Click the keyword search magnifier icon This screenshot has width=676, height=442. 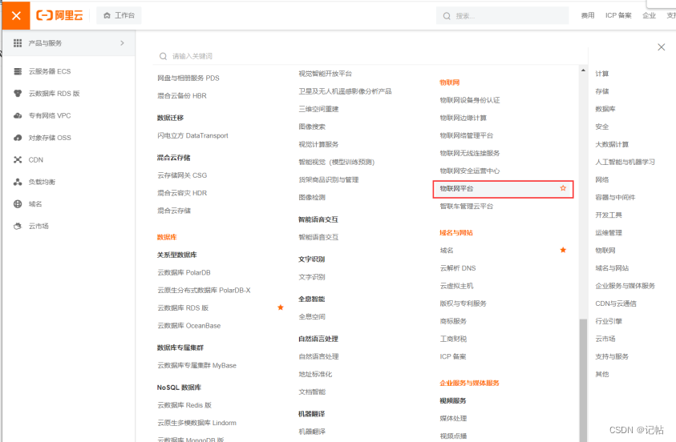click(x=163, y=56)
